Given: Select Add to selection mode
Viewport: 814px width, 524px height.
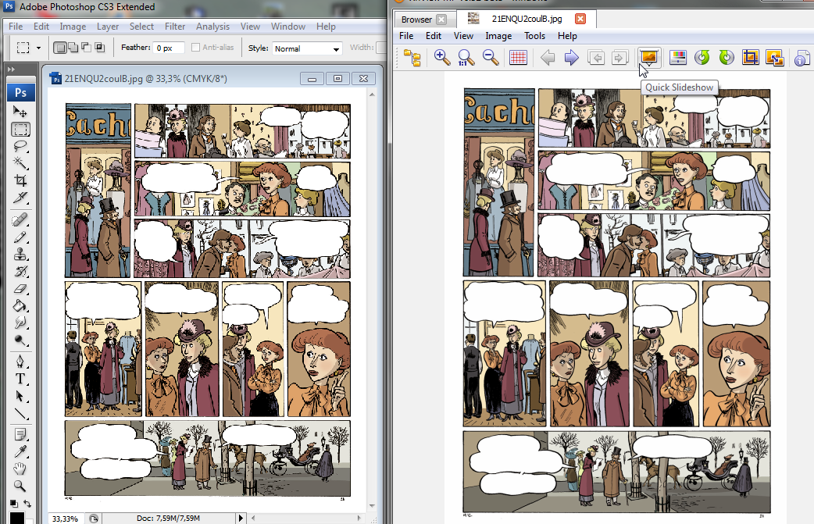Looking at the screenshot, I should 73,48.
